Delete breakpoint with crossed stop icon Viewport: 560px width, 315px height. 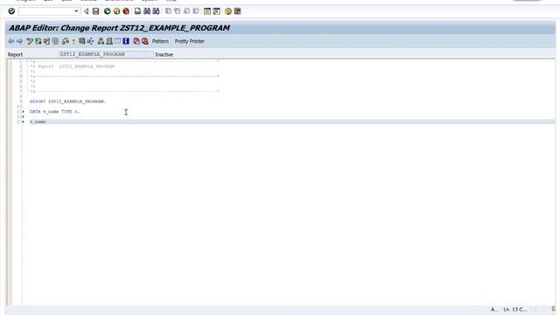[x=145, y=41]
